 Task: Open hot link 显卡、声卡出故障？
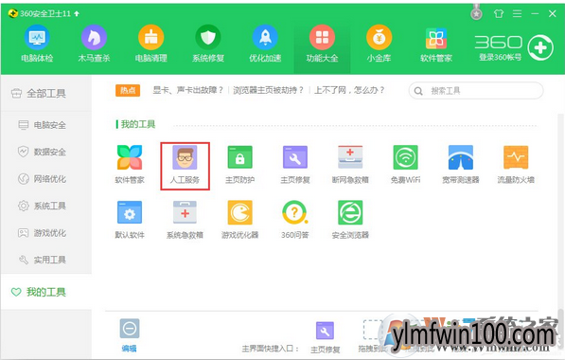click(188, 90)
